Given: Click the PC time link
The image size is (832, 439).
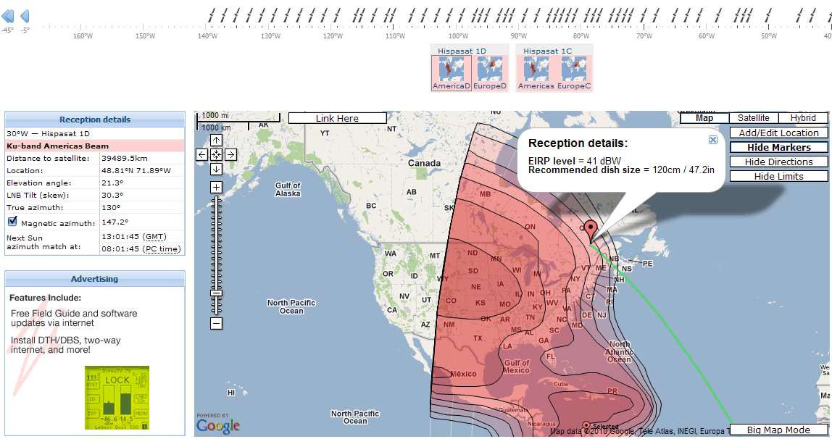Looking at the screenshot, I should point(162,248).
